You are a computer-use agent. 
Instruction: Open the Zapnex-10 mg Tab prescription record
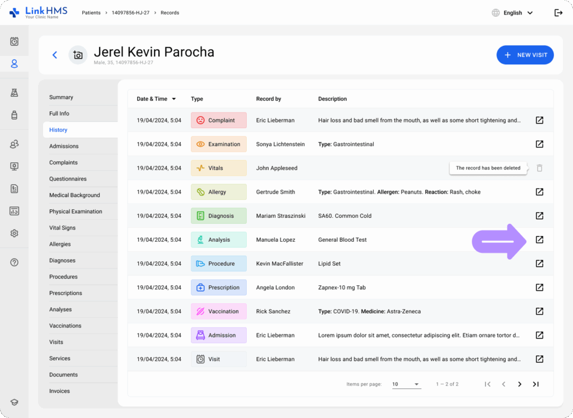pyautogui.click(x=539, y=287)
